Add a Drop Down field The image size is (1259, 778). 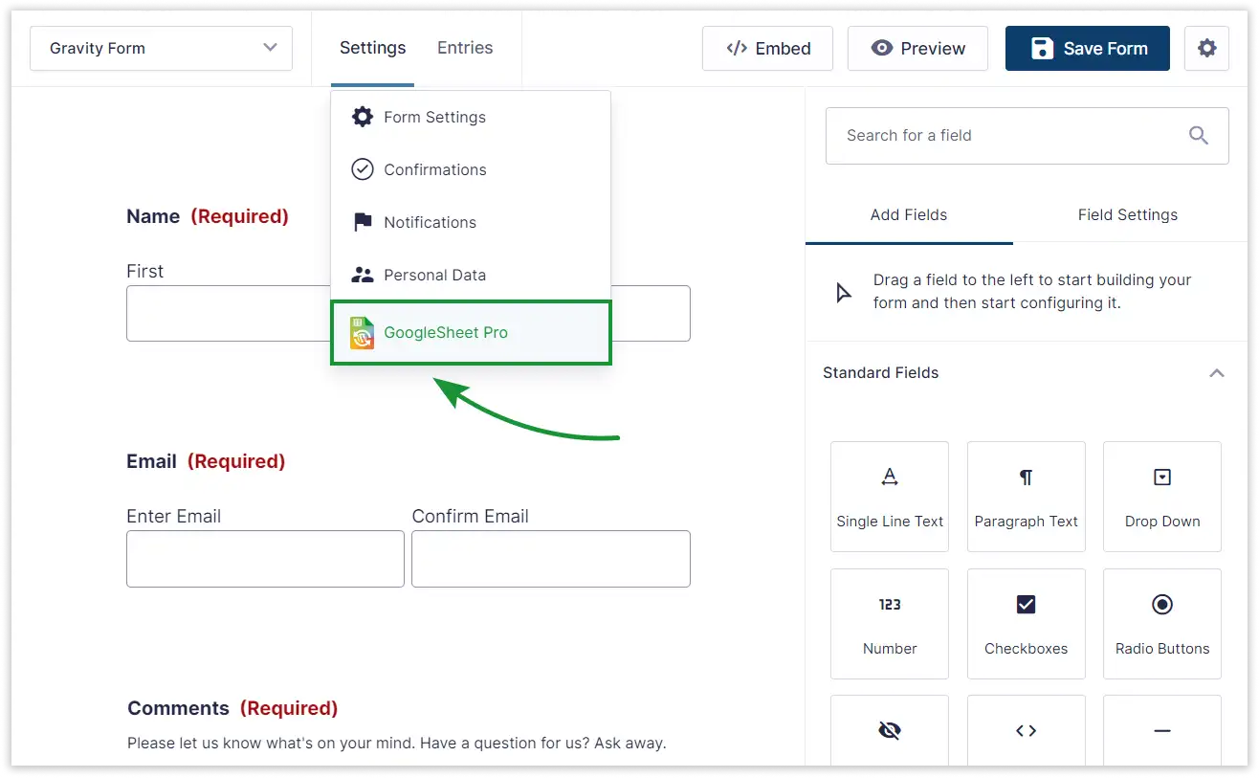(x=1161, y=497)
